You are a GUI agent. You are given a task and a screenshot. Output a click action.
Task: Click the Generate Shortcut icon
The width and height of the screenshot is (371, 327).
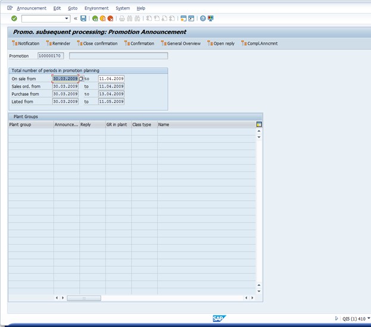pos(191,18)
